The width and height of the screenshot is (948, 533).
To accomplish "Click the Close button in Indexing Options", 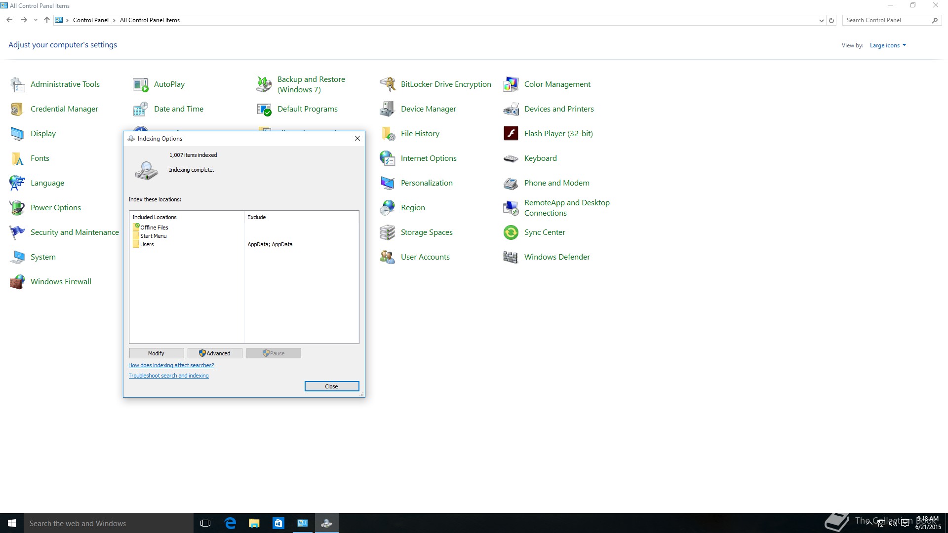I will 332,386.
